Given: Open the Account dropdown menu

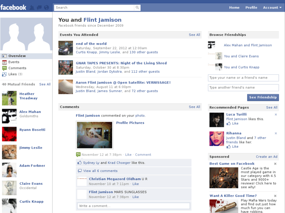Looking at the screenshot, I should [x=272, y=7].
